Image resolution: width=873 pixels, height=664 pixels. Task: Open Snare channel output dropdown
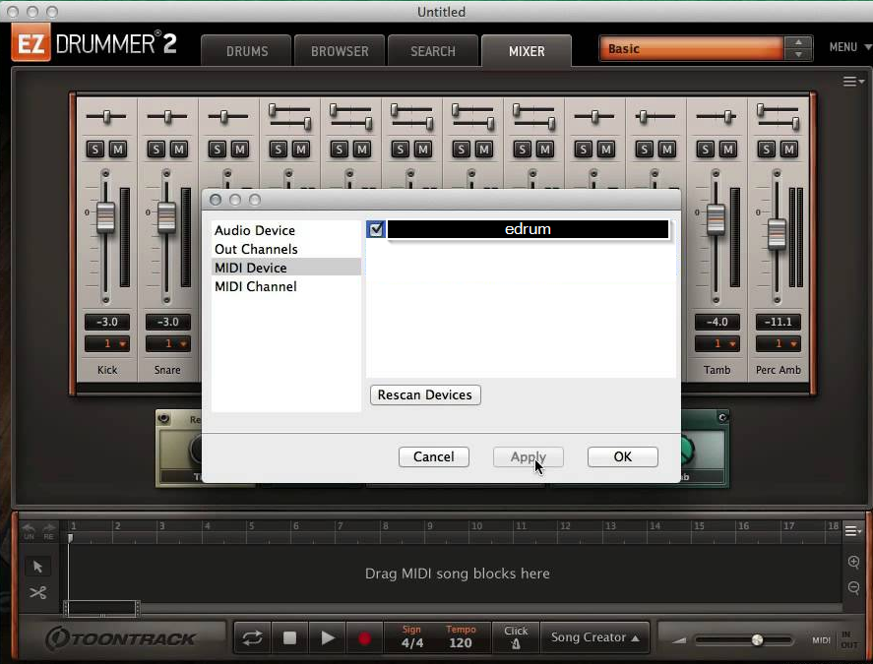pos(168,343)
